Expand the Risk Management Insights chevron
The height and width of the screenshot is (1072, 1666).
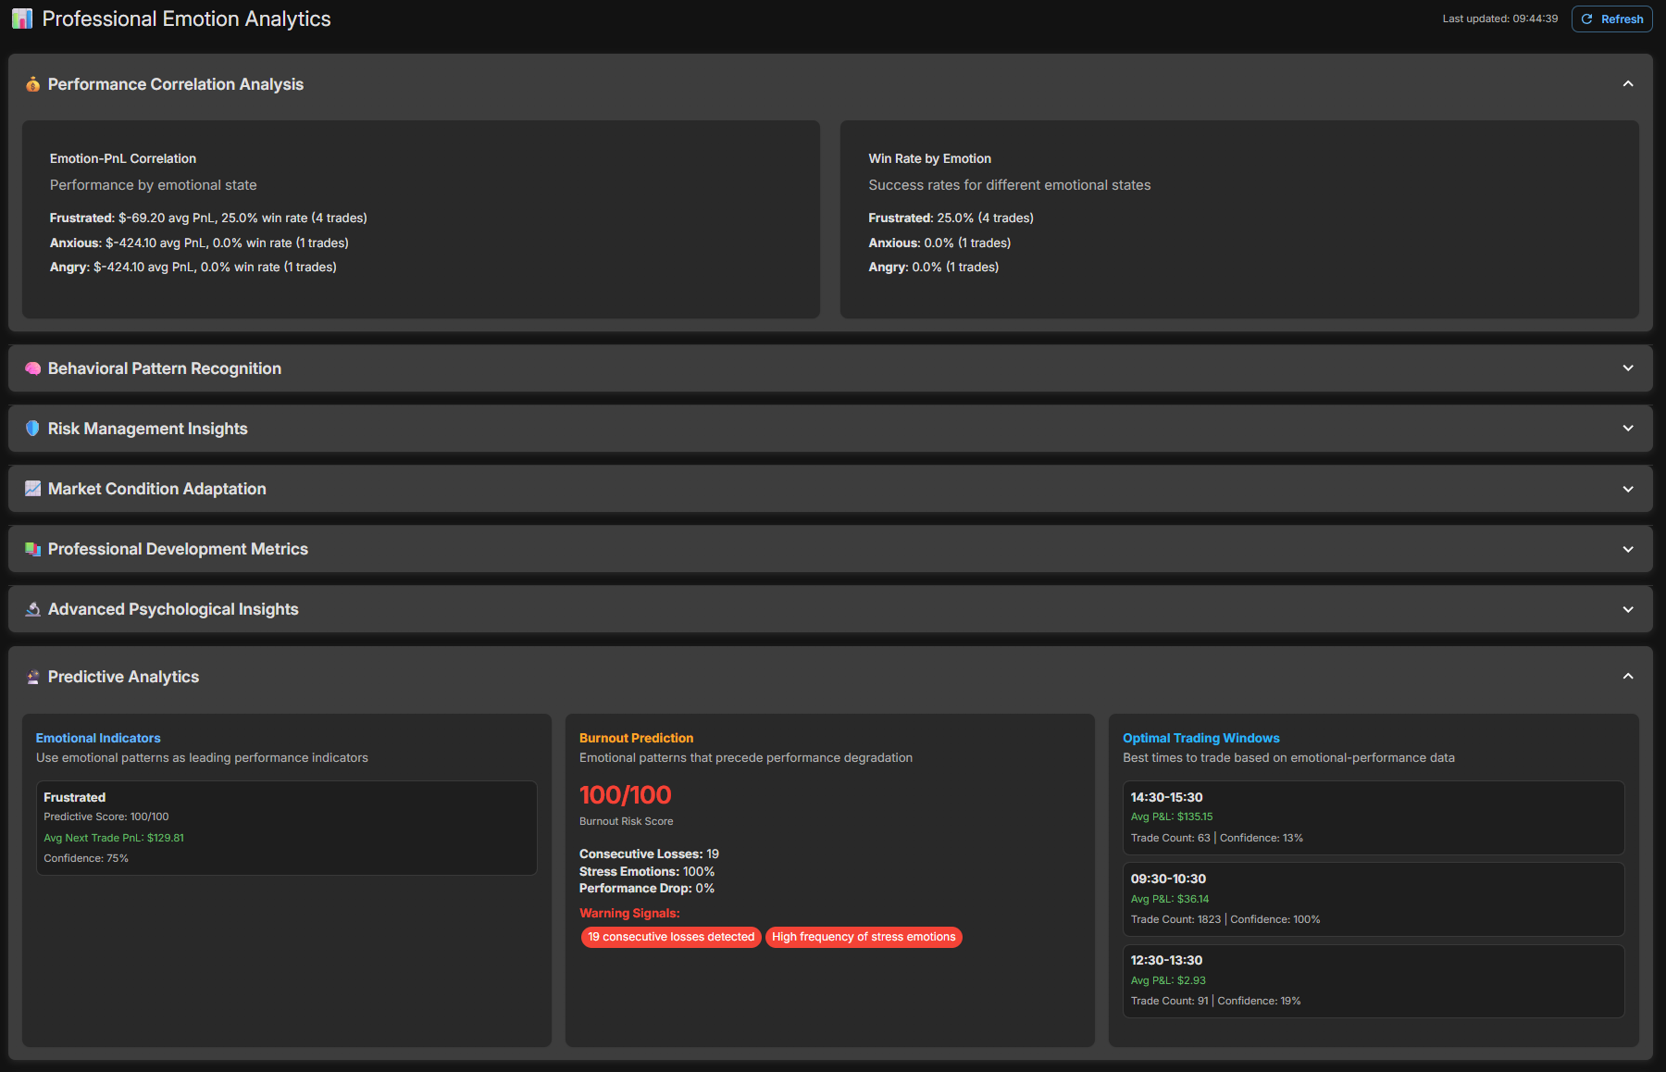[x=1628, y=429]
